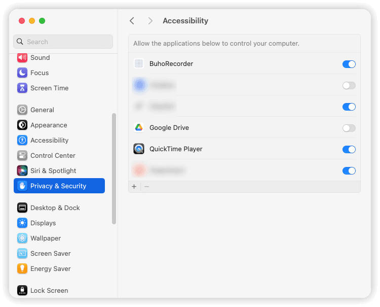Viewport: 380px width, 307px height.
Task: Go forward with the right chevron
Action: point(150,21)
